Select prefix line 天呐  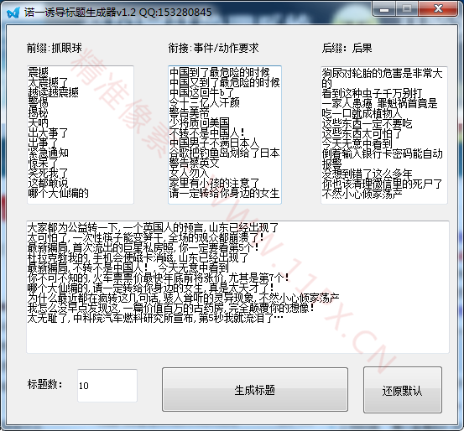point(38,122)
